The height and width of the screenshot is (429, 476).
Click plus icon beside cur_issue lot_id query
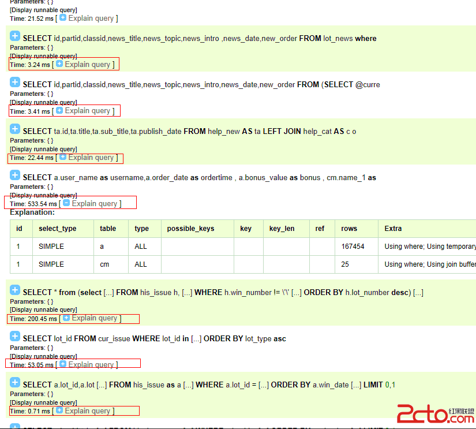tap(15, 337)
